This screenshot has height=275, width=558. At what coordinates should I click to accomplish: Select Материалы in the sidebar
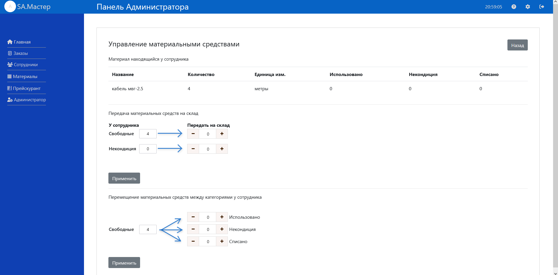click(22, 77)
